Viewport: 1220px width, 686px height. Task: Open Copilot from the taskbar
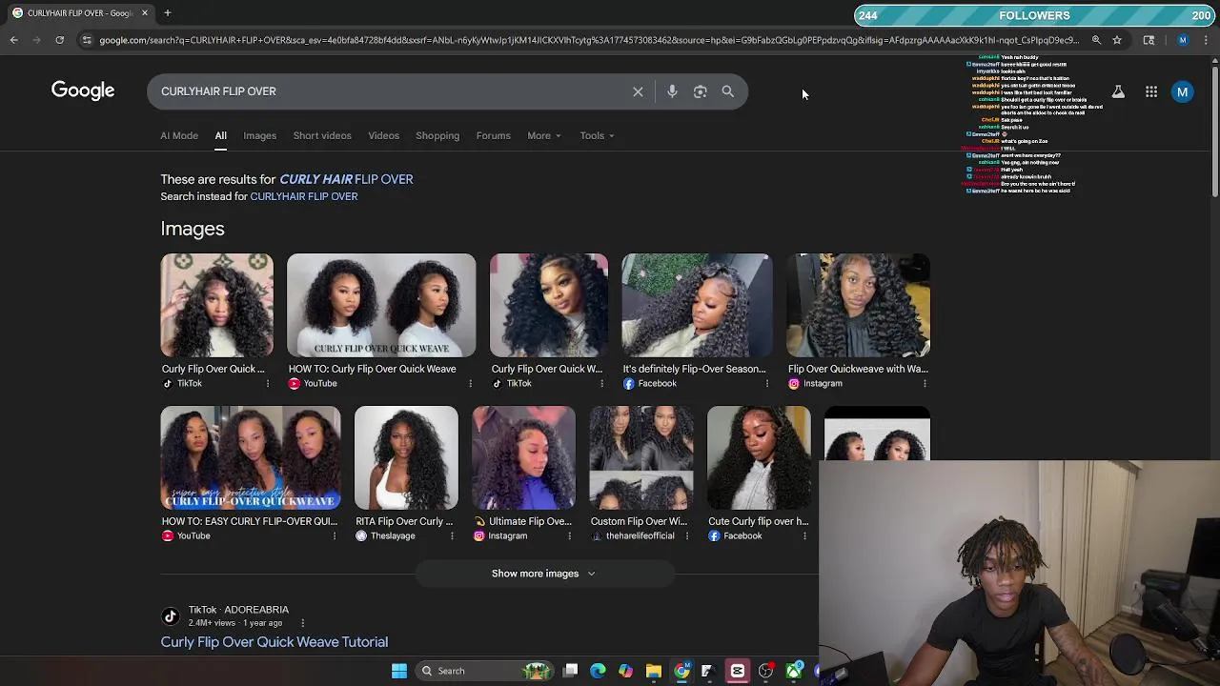(x=625, y=671)
